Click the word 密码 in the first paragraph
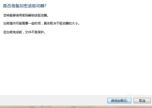 click(25, 15)
